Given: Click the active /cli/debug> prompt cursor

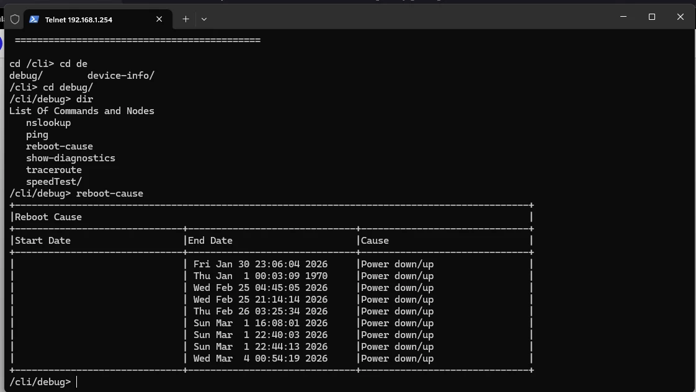Looking at the screenshot, I should (x=76, y=382).
